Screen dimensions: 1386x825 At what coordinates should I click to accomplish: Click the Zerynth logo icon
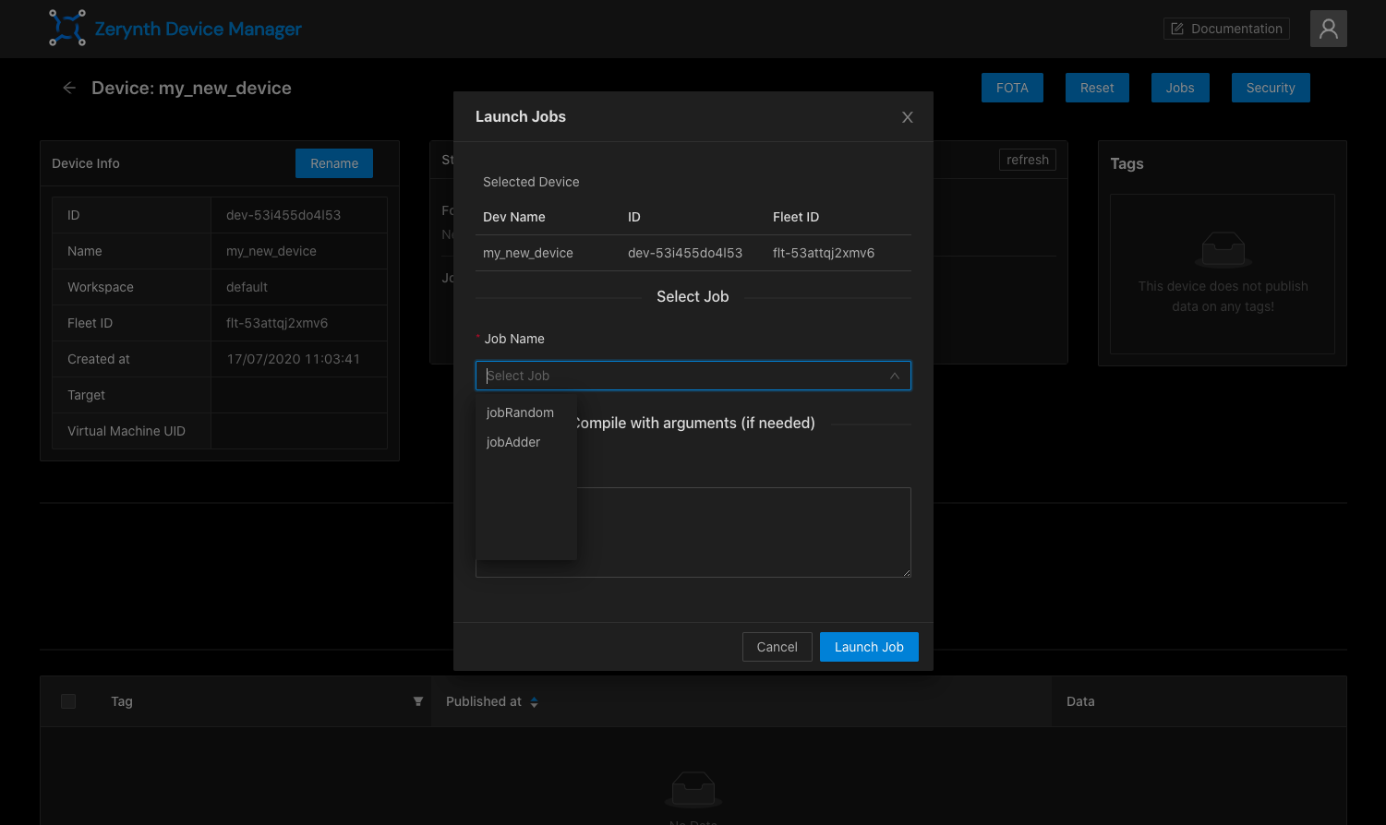click(x=66, y=28)
